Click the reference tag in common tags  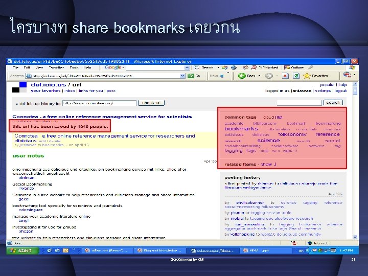click(x=328, y=134)
